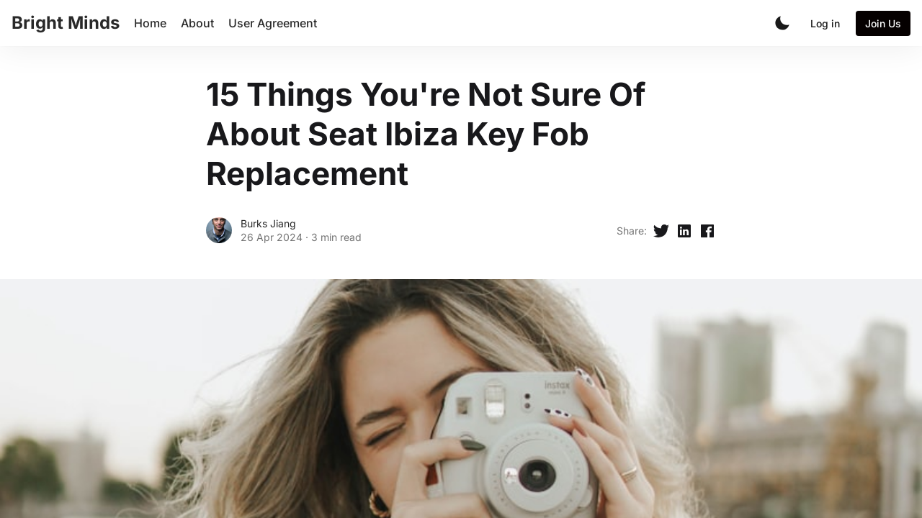Select the Join Us button
Image resolution: width=922 pixels, height=518 pixels.
[x=883, y=23]
